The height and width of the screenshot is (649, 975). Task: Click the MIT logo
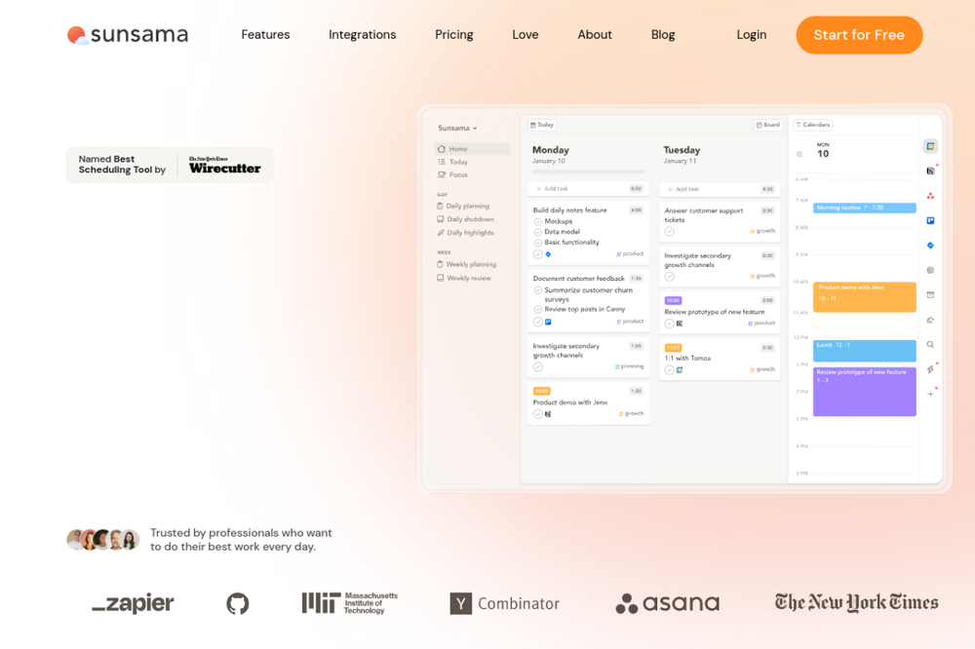349,603
